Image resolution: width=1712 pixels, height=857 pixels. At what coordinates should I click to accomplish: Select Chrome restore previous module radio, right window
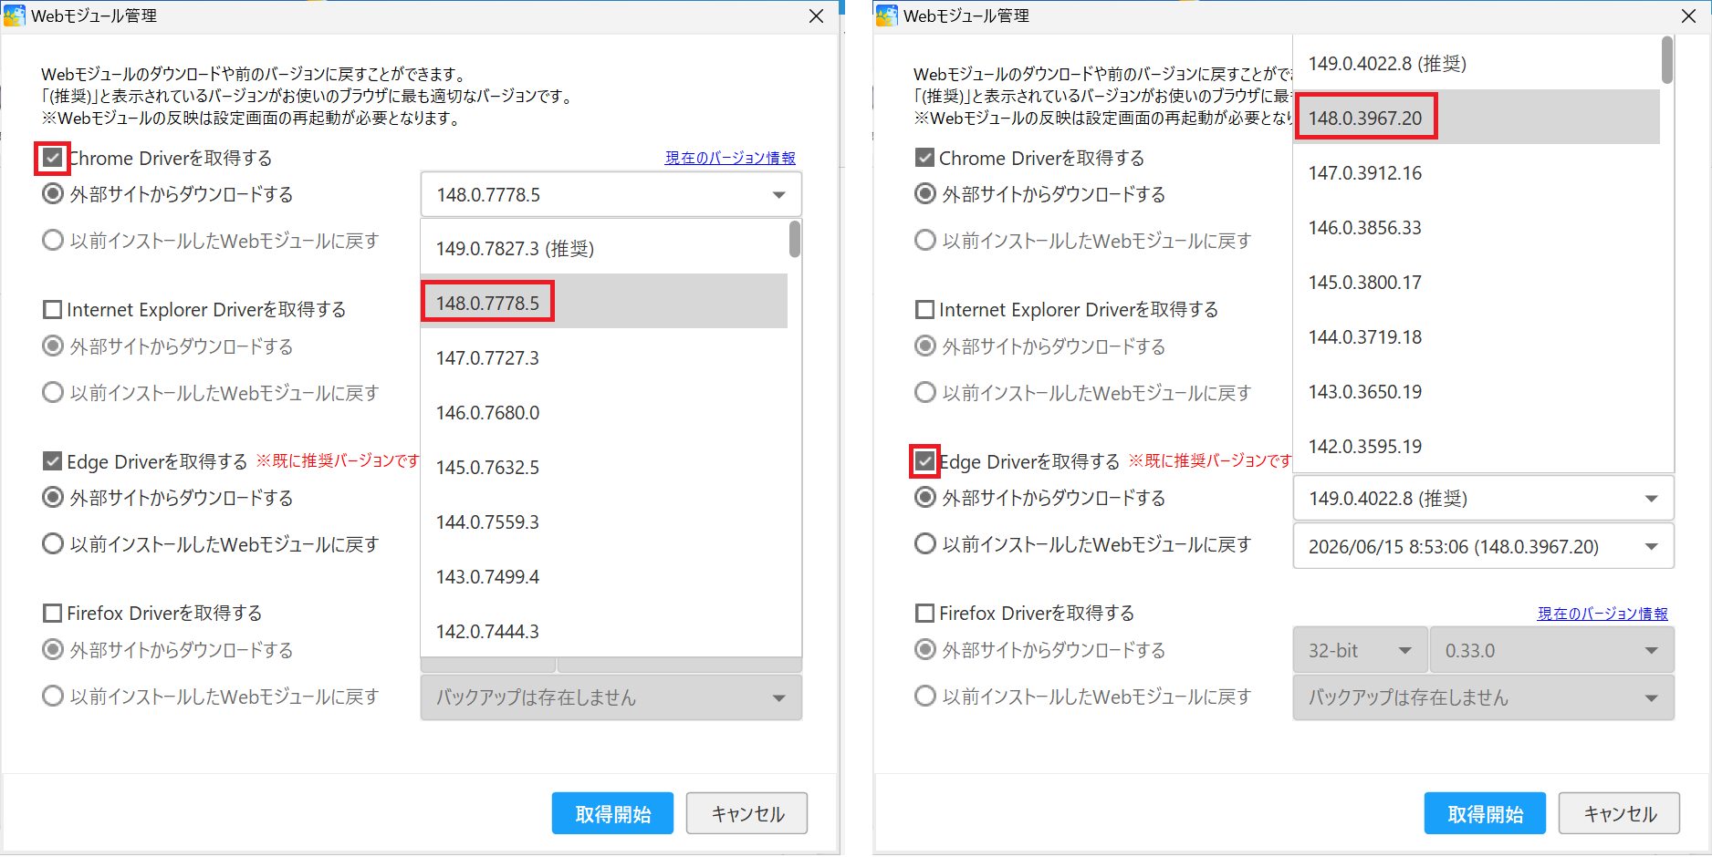coord(925,240)
